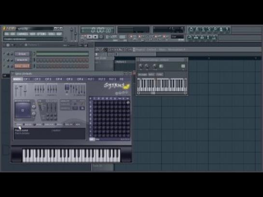Screen dimensions: 263x197
Task: Toggle mute LED of the first channel
Action: click(x=4, y=54)
